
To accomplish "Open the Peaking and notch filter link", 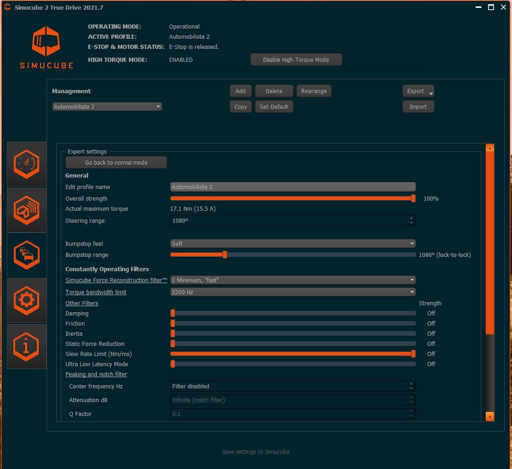I will 96,374.
